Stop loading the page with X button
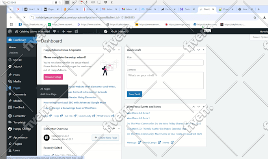The height and width of the screenshot is (159, 268). (x=24, y=17)
